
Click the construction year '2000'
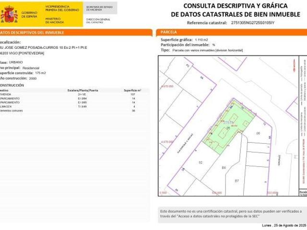(33, 79)
